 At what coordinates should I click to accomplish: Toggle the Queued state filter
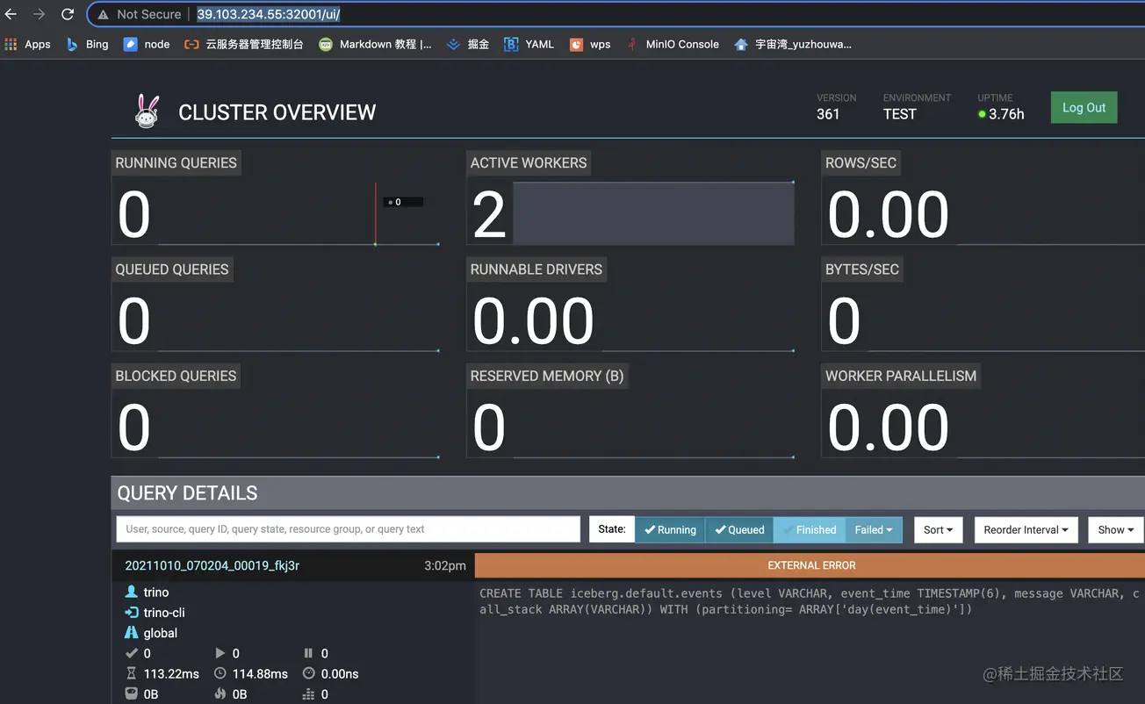point(739,529)
